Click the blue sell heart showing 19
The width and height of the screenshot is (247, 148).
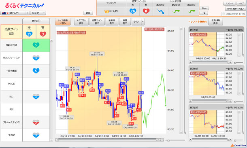click(29, 34)
